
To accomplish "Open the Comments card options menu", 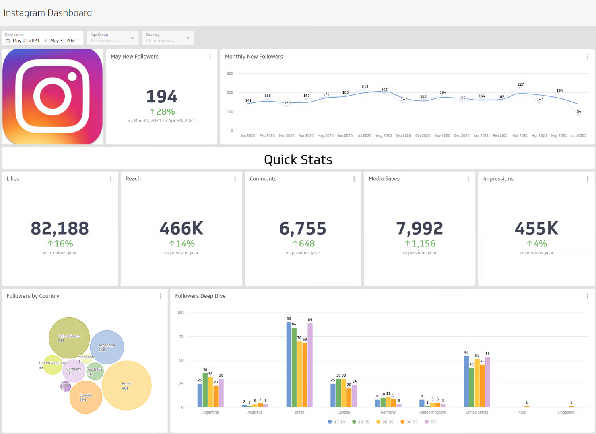I will click(354, 179).
